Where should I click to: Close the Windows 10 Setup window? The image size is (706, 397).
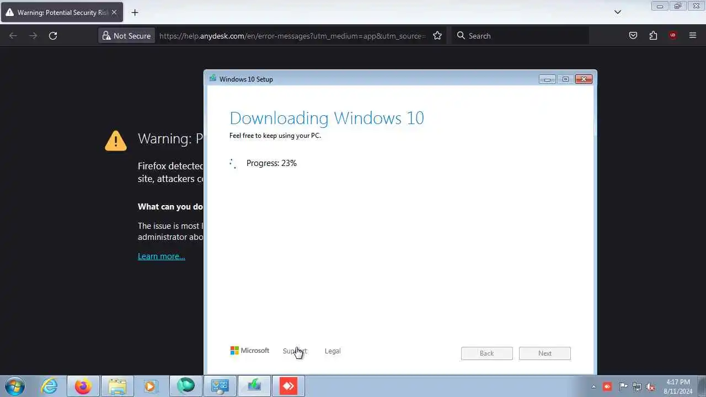[584, 79]
